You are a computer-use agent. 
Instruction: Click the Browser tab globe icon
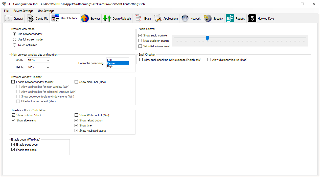click(x=85, y=18)
